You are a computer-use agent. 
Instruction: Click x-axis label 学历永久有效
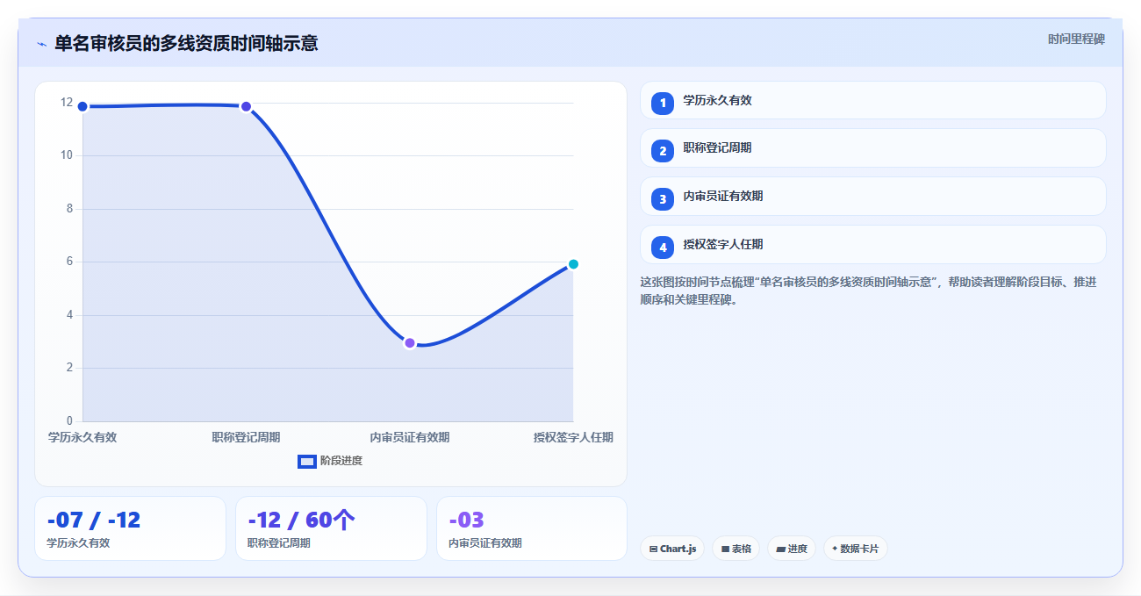click(x=83, y=437)
